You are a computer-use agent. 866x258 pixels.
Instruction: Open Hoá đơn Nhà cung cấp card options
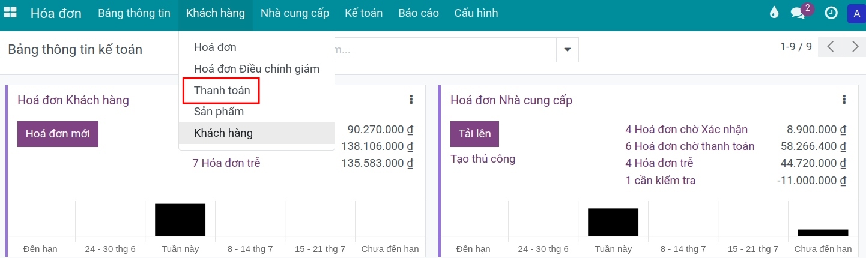(844, 100)
